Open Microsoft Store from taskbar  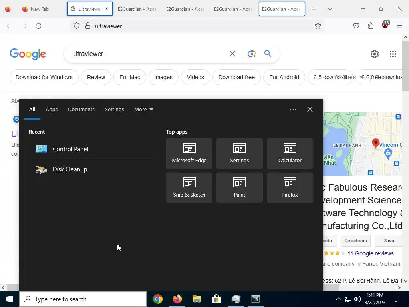[x=216, y=299]
